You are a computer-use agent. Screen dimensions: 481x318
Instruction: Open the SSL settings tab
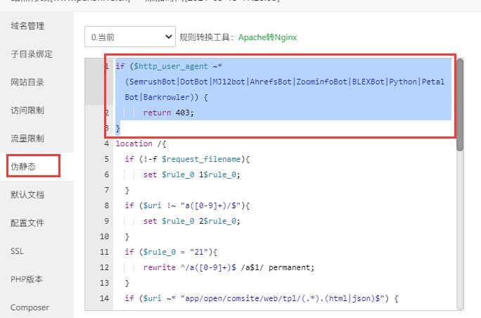pyautogui.click(x=17, y=251)
